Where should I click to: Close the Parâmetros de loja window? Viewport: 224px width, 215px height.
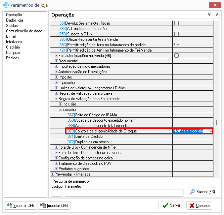[x=215, y=5]
